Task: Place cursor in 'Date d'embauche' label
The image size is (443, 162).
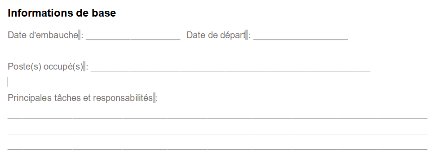Action: (43, 35)
